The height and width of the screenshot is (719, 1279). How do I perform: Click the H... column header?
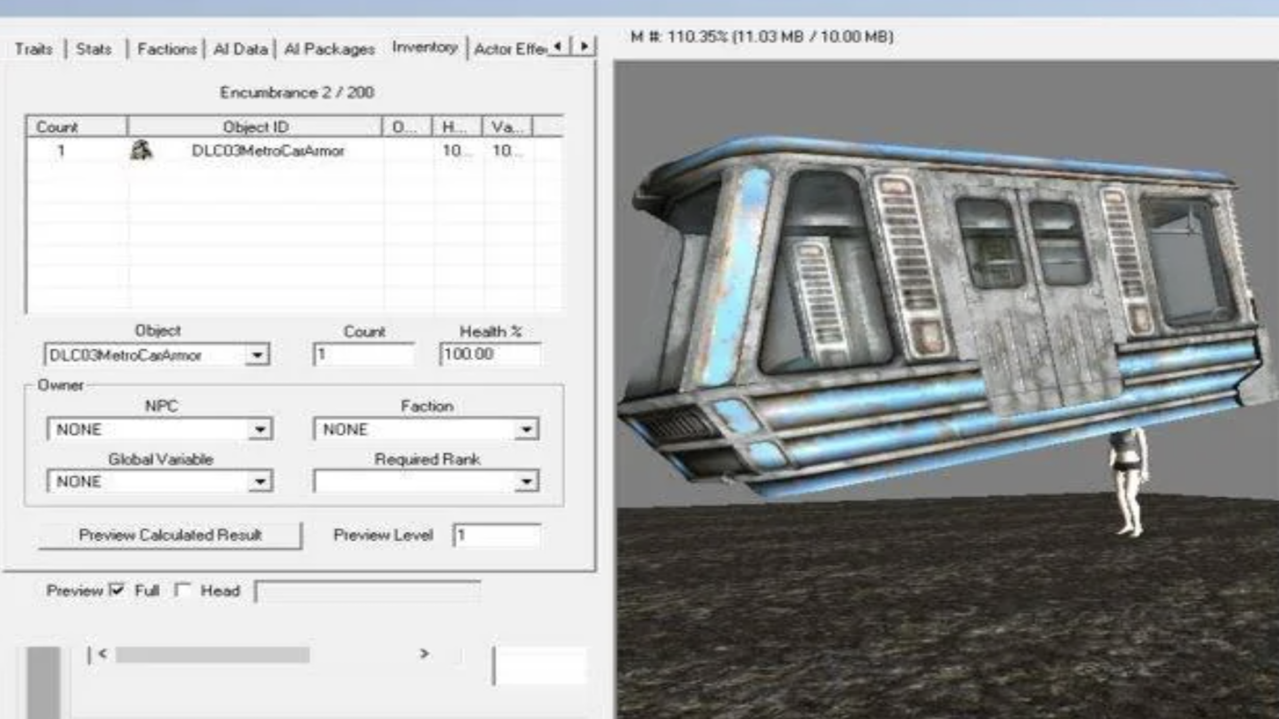coord(457,127)
